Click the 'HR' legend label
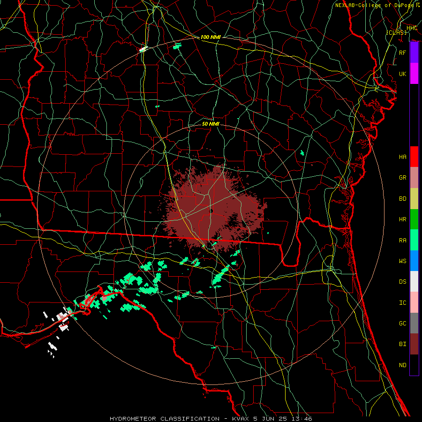The width and height of the screenshot is (422, 422). click(x=403, y=219)
